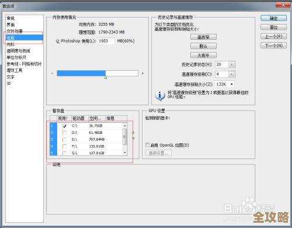Close the 首选项 dialog with X button
The image size is (292, 228).
click(x=283, y=5)
